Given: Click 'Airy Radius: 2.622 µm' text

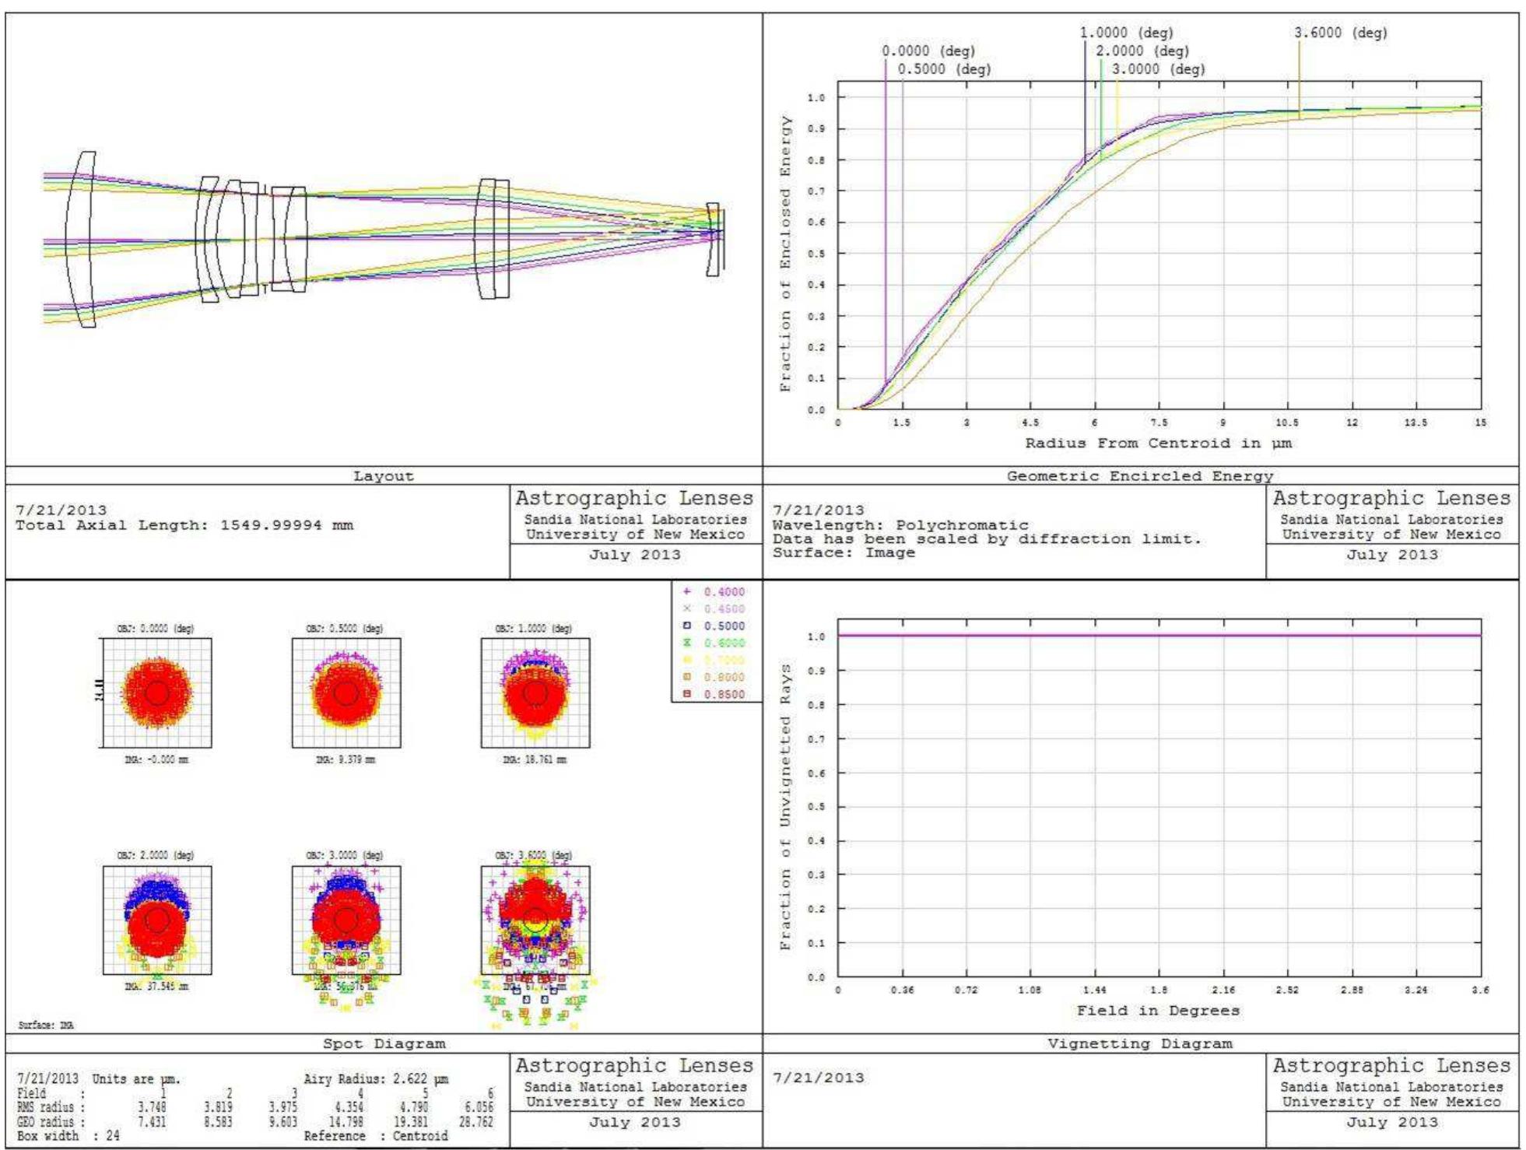Looking at the screenshot, I should pyautogui.click(x=376, y=1079).
